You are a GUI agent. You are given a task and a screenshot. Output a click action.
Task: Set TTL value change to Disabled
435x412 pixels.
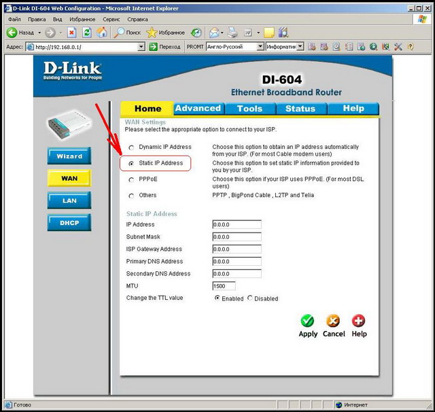pos(250,298)
